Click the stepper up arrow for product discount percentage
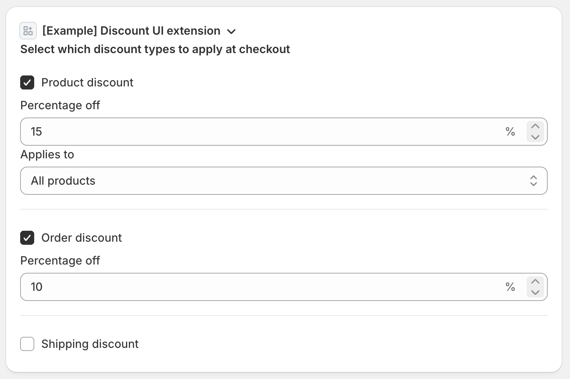 pos(535,126)
